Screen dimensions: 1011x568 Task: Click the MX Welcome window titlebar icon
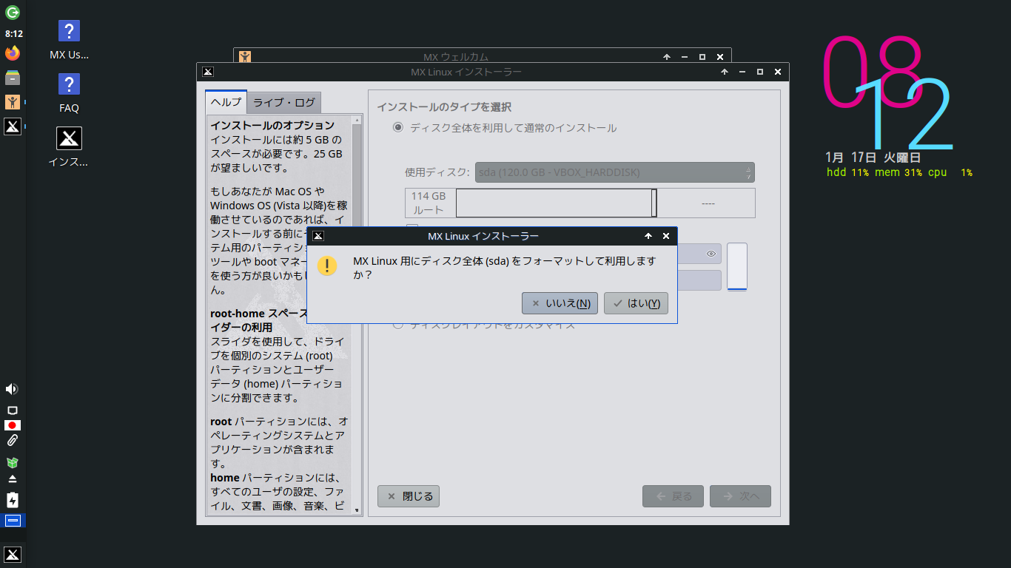tap(245, 56)
